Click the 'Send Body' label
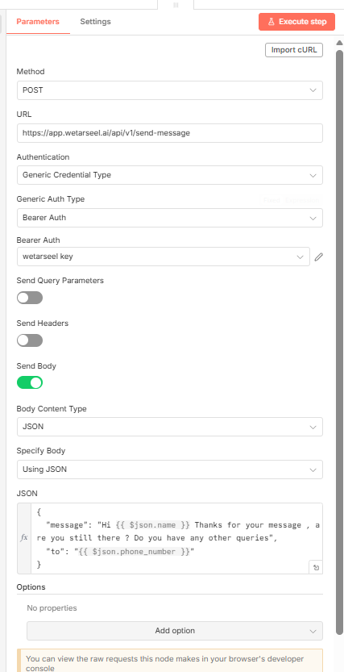Viewport: 344px width, 672px height. (36, 366)
